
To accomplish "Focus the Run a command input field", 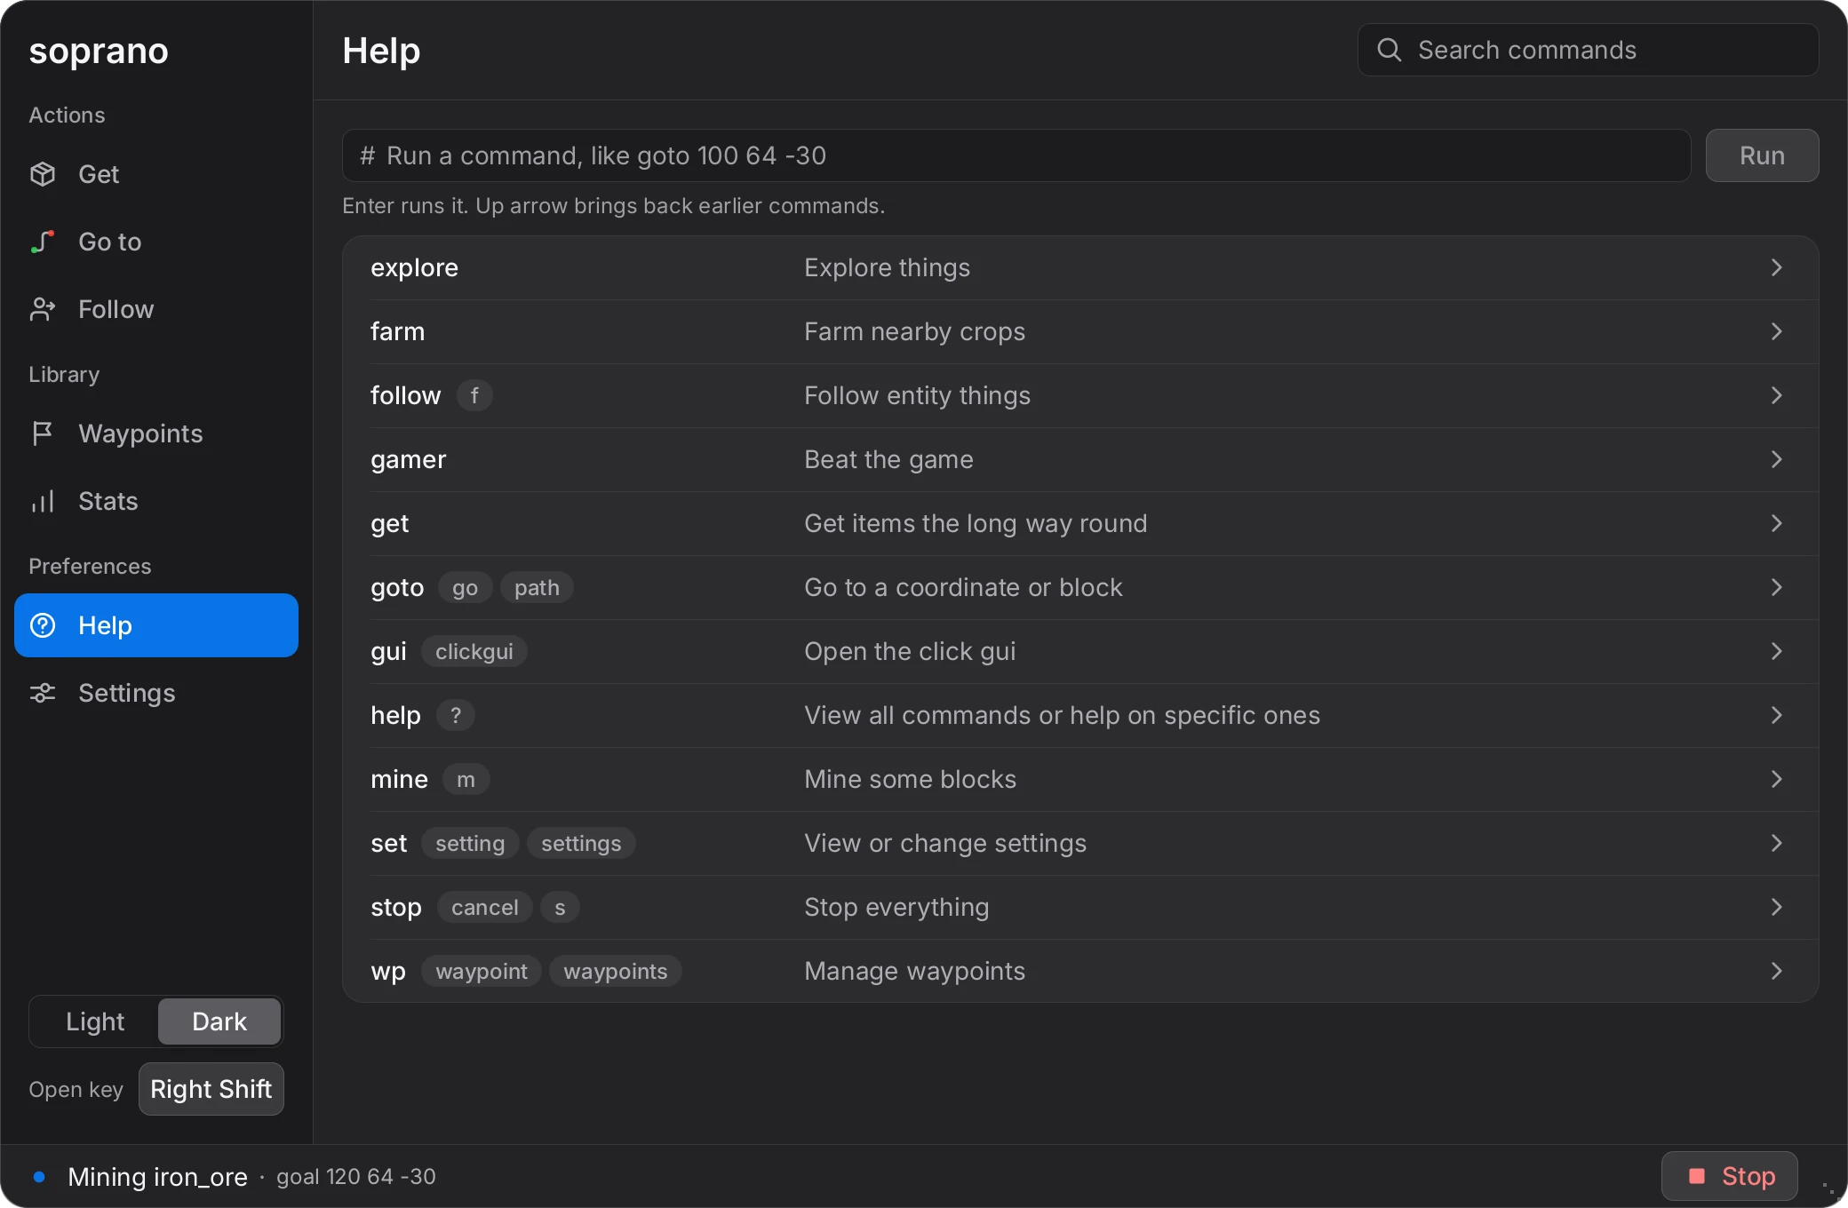I will pyautogui.click(x=1016, y=155).
